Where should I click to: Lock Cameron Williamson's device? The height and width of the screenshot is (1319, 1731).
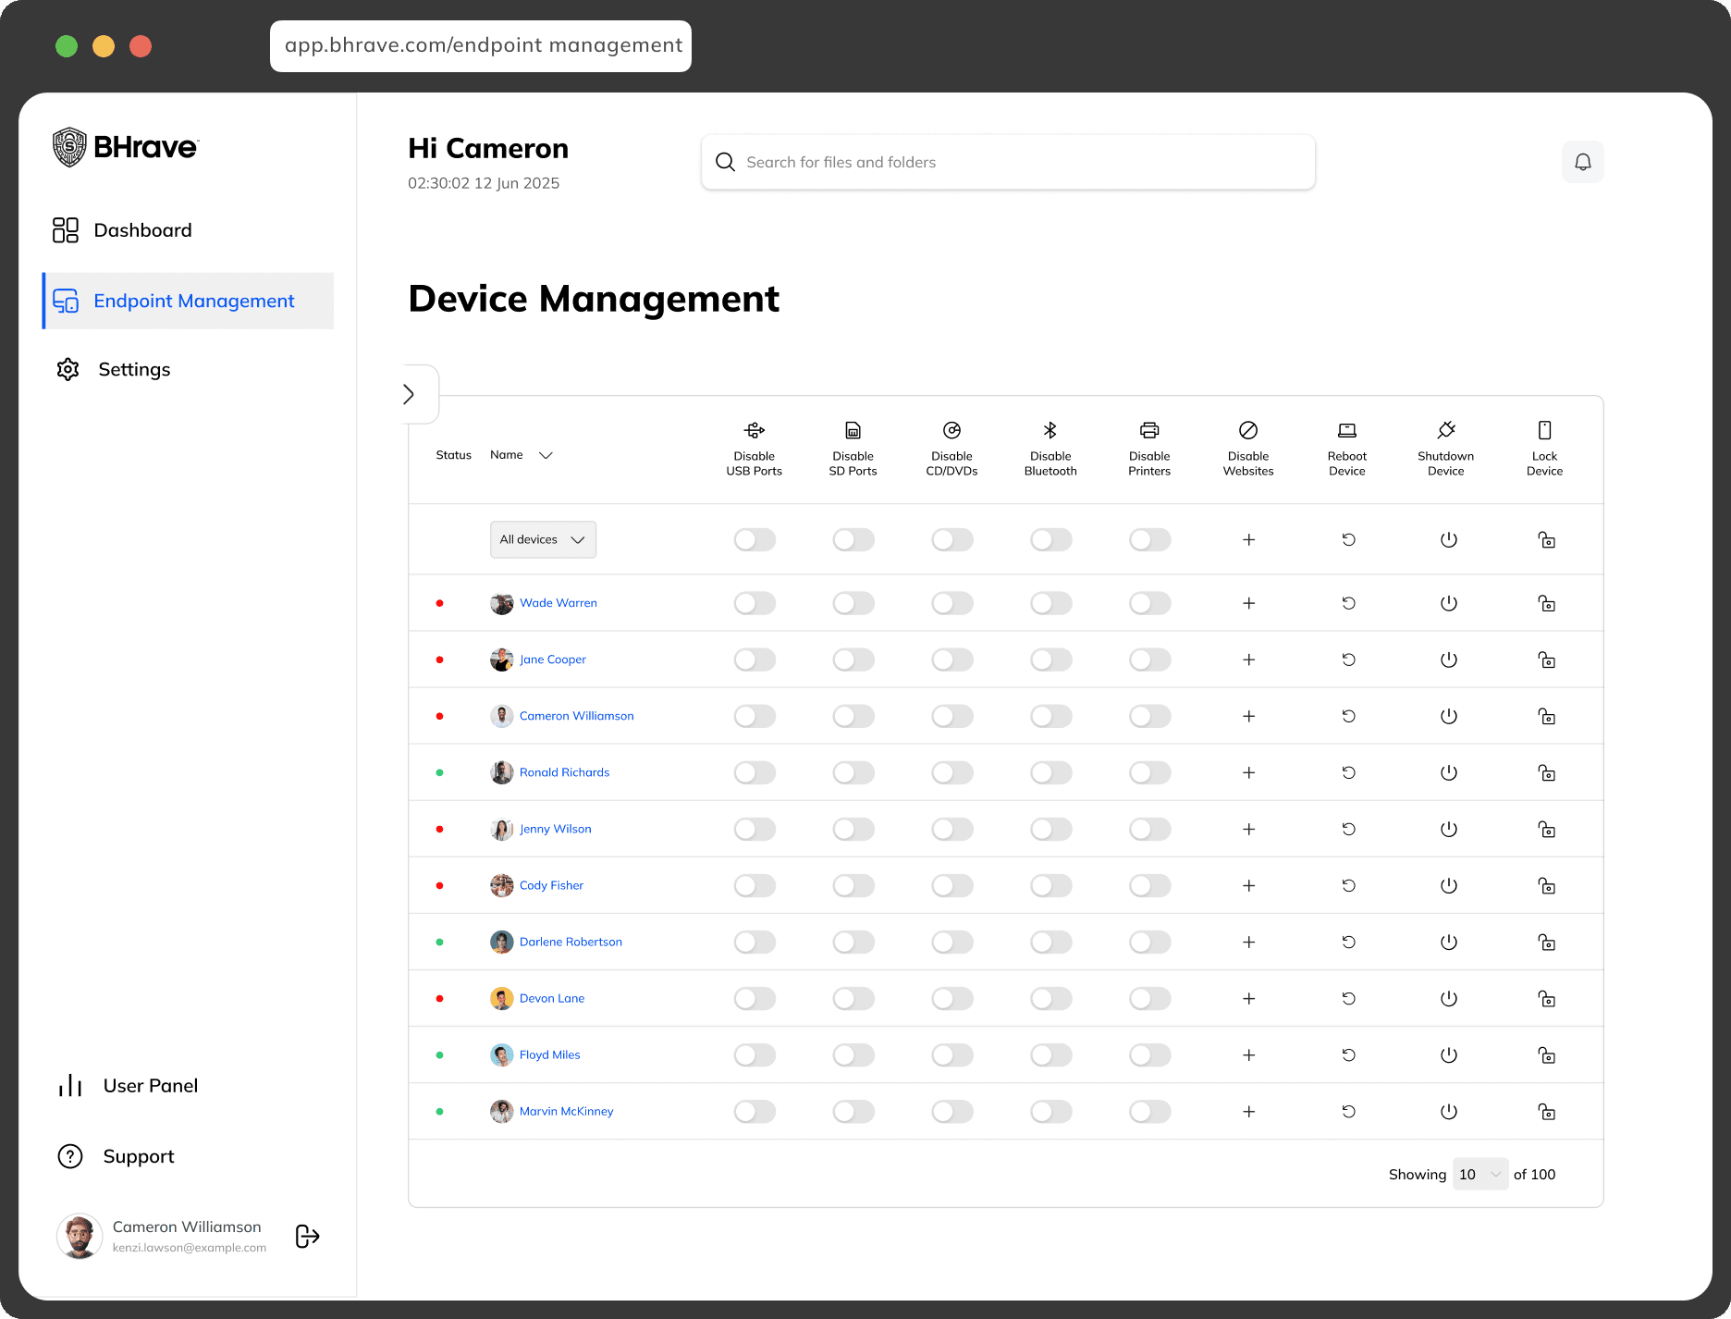(x=1546, y=716)
